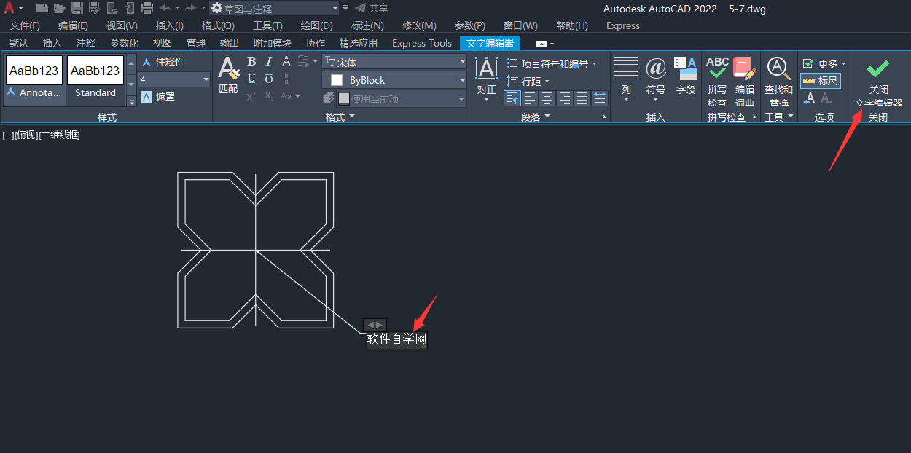Viewport: 911px width, 453px height.
Task: Click the Subscript X₂ icon
Action: pos(269,96)
